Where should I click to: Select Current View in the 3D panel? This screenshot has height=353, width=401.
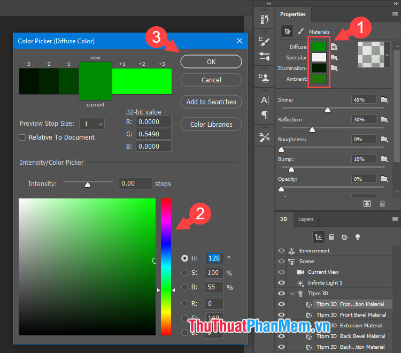click(323, 272)
